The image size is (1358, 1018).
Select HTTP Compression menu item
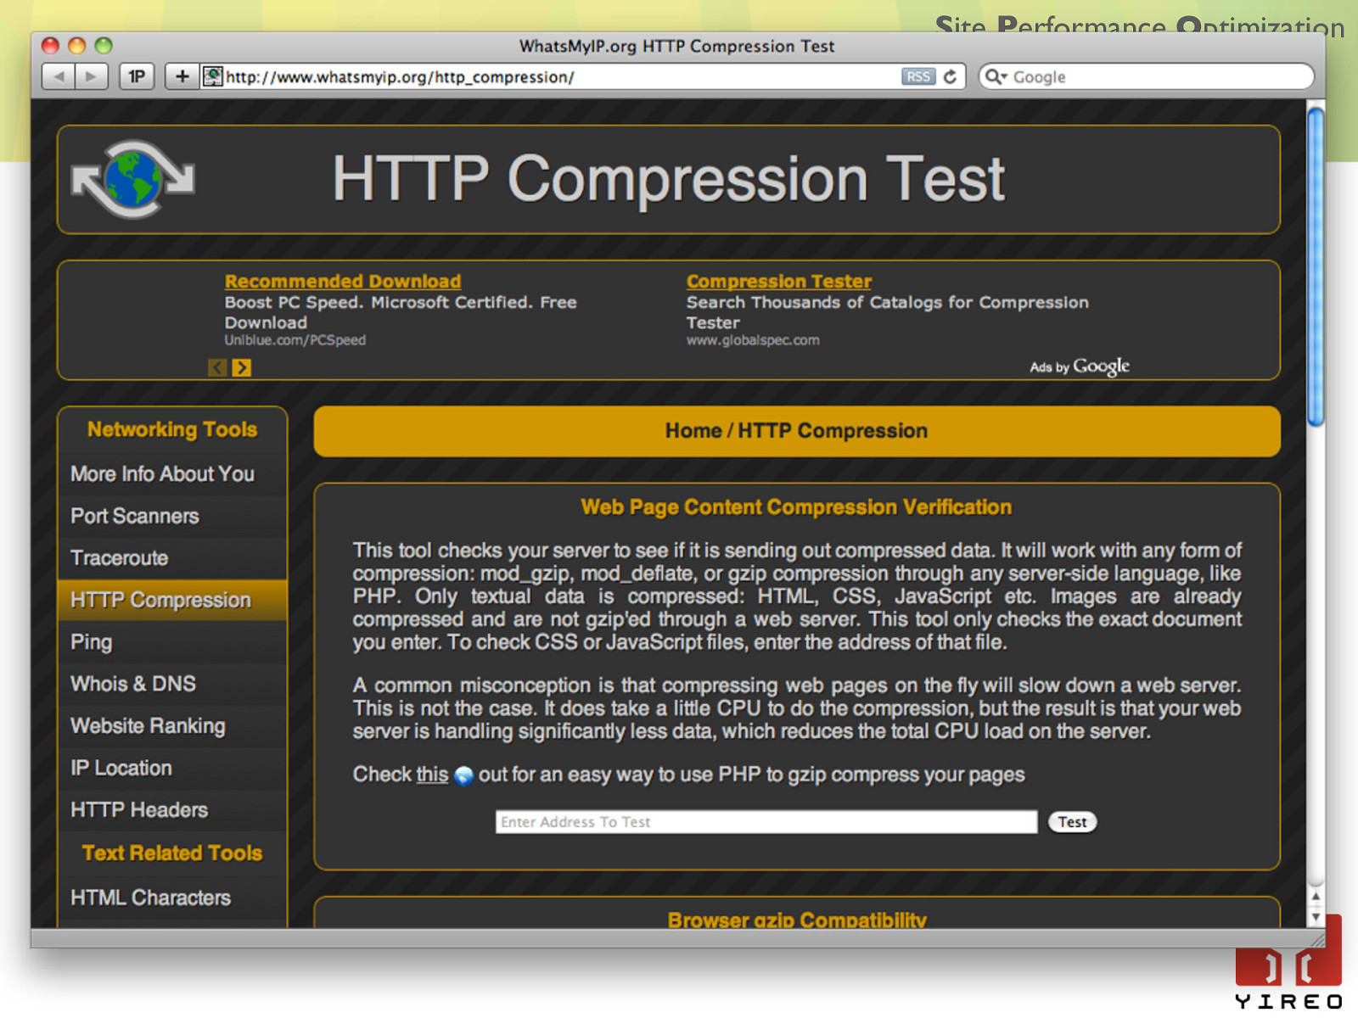[172, 600]
